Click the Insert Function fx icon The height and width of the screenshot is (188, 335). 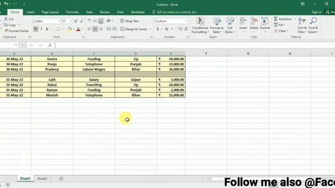50,45
